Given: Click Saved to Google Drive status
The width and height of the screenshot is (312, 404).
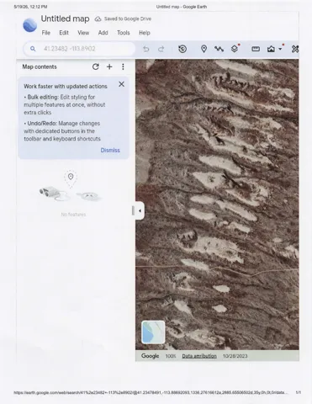Looking at the screenshot, I should pyautogui.click(x=128, y=19).
